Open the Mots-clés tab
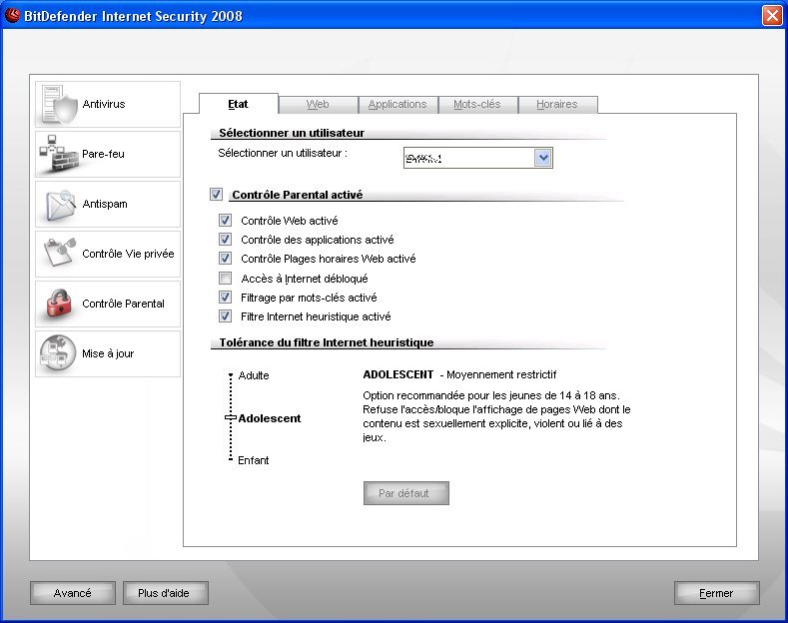This screenshot has height=623, width=788. [x=477, y=104]
